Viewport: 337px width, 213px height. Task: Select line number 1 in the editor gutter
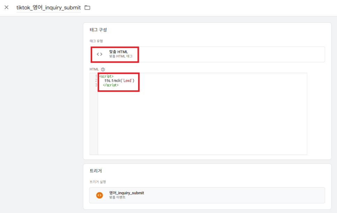point(96,76)
